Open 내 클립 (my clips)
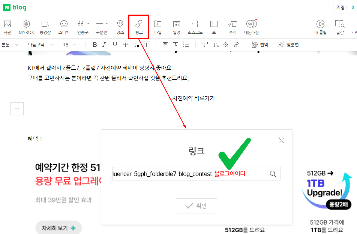Viewport: 357px width, 234px height. [321, 27]
